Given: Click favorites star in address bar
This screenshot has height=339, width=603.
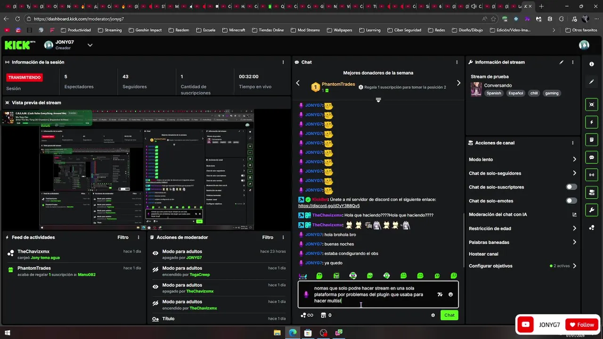Looking at the screenshot, I should click(x=493, y=19).
